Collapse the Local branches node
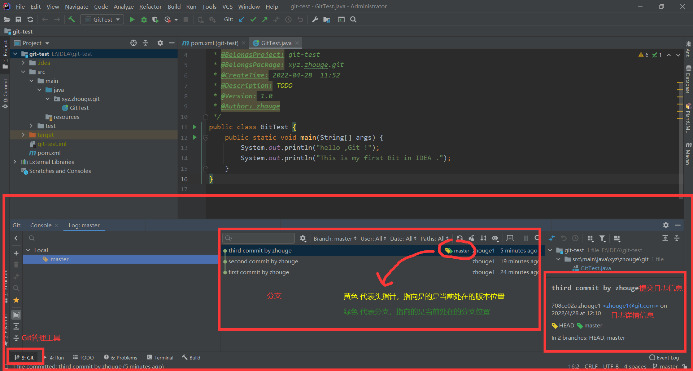693x371 pixels. tap(28, 250)
